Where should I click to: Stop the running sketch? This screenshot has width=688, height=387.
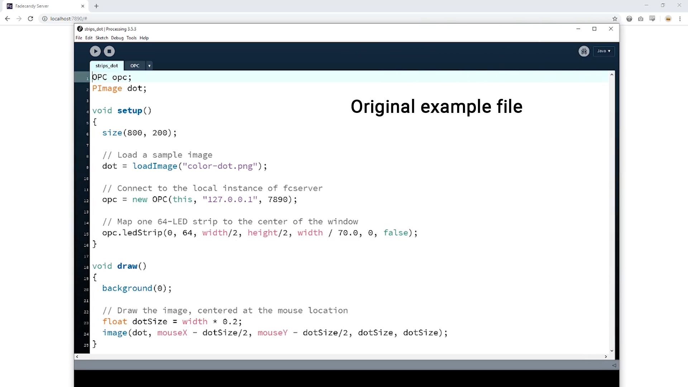tap(109, 51)
